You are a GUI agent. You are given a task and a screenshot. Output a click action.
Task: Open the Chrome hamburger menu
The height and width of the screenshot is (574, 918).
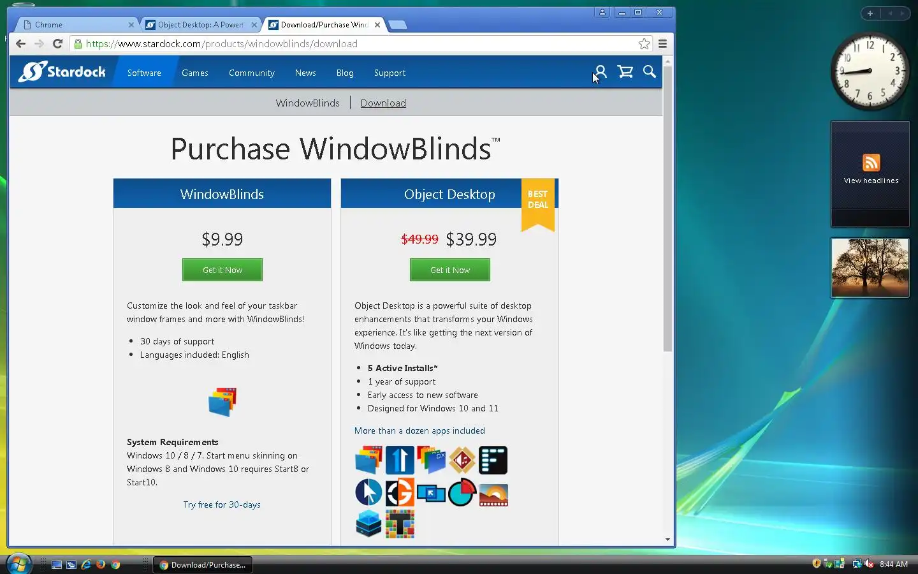(x=663, y=43)
